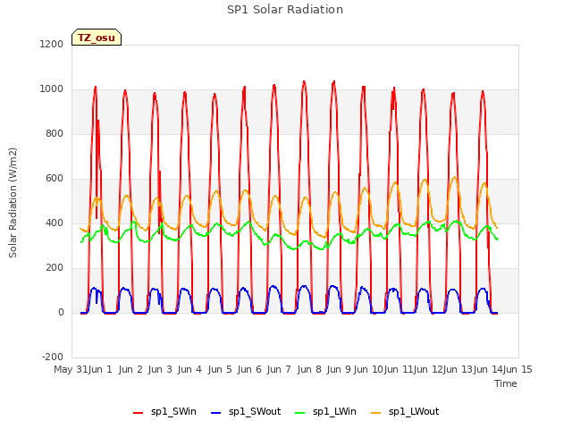Click the 400 y-axis tick label
The height and width of the screenshot is (429, 572).
55,223
